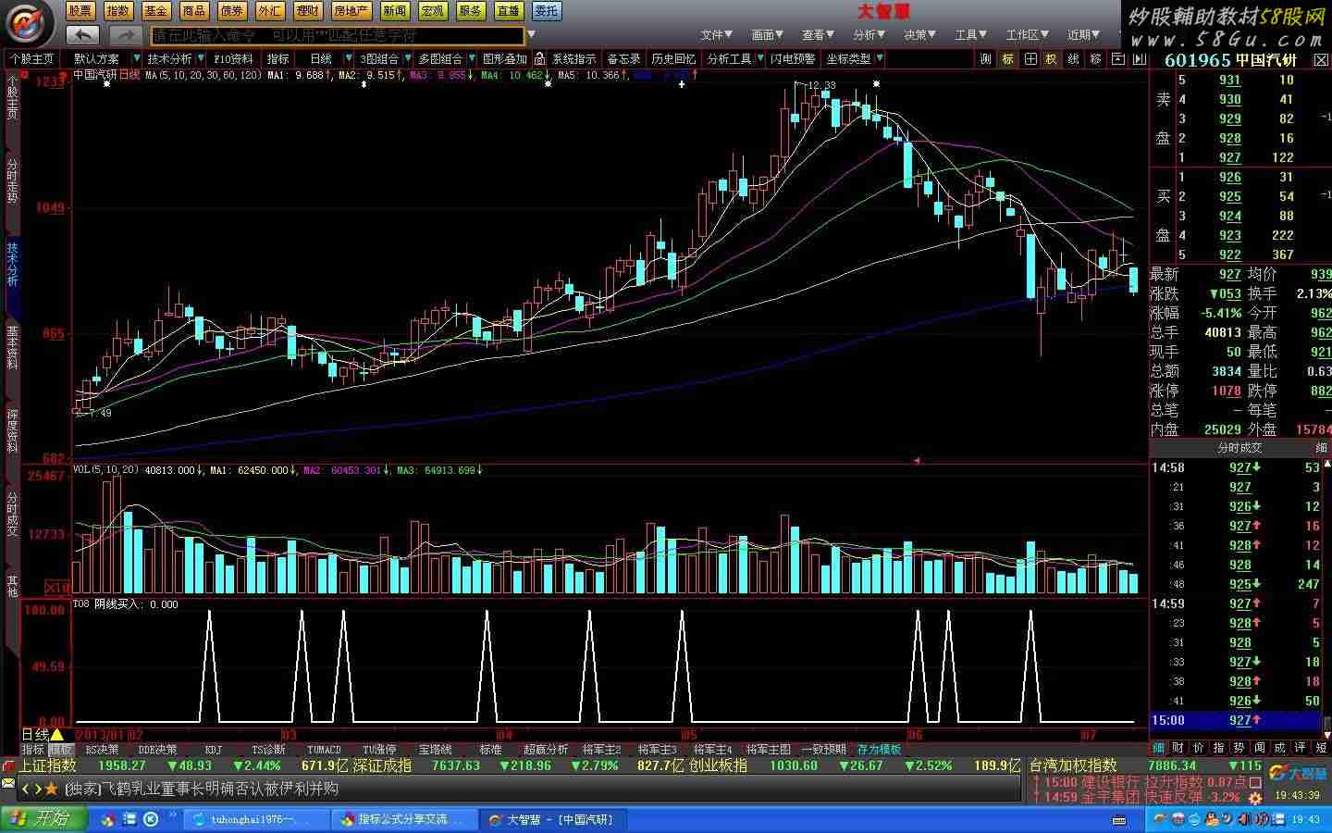The height and width of the screenshot is (833, 1332).
Task: Click the 图形叠加 toolbar item
Action: click(505, 58)
